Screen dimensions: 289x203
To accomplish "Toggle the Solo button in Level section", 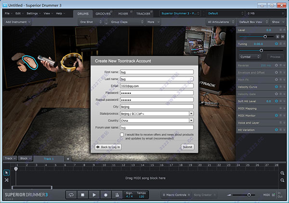I will pos(277,37).
